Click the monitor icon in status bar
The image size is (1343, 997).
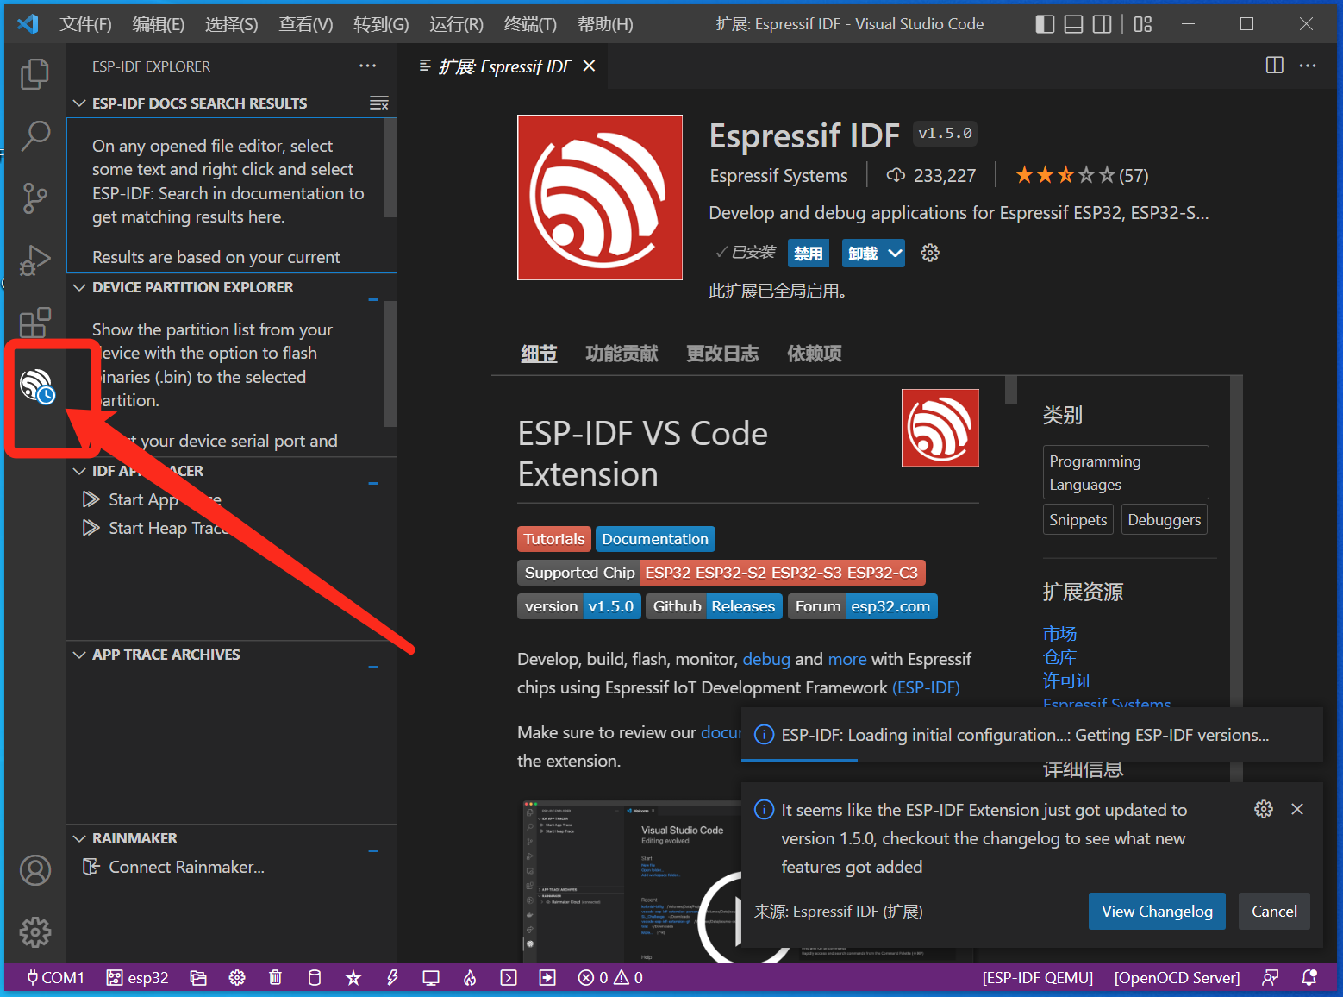coord(431,977)
